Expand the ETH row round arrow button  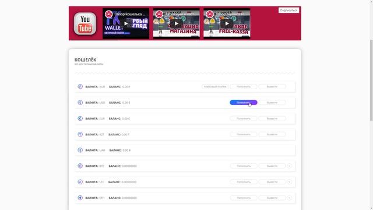[x=289, y=198]
